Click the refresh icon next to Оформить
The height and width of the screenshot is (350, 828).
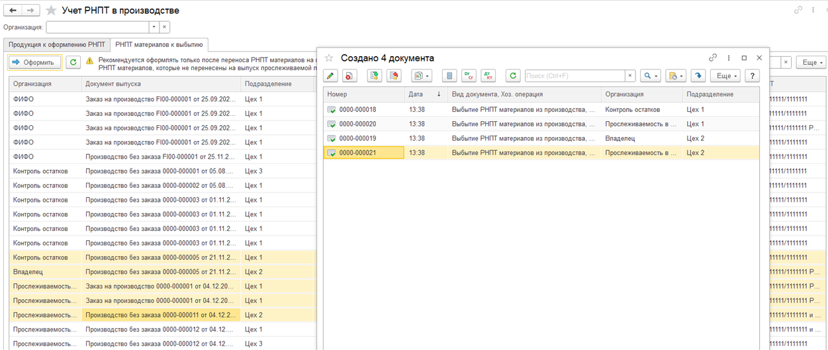point(73,62)
